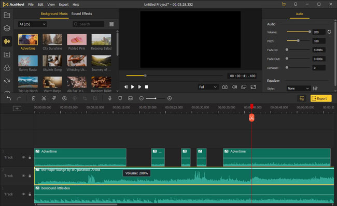Lock the Advertime track
The height and width of the screenshot is (206, 337).
coord(30,157)
